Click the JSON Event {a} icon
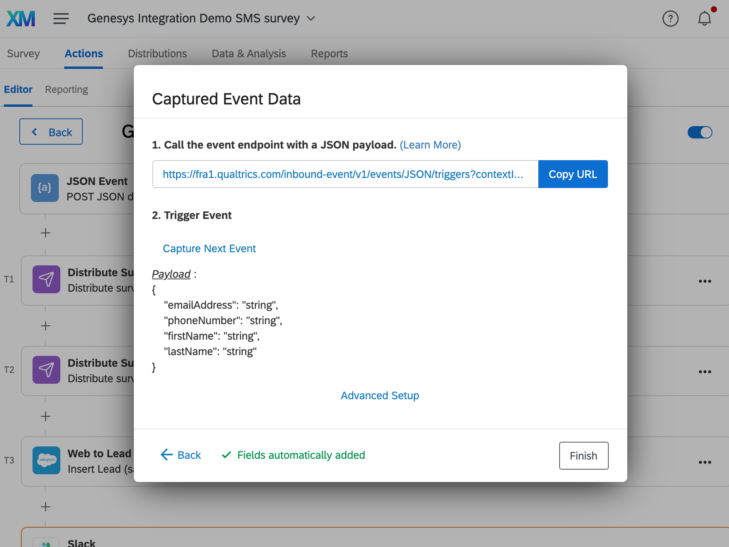The width and height of the screenshot is (729, 547). coord(45,188)
